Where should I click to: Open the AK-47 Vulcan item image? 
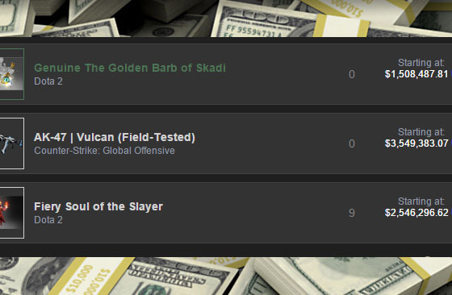point(12,143)
